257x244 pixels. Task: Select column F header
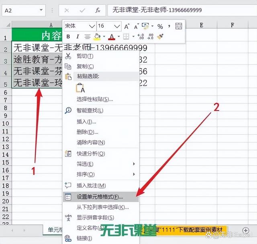coord(233,25)
